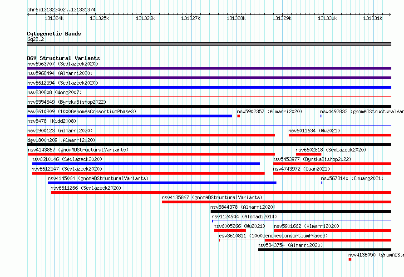Select the tiny blue nsv5678140 Chuang2021 marker
This screenshot has width=404, height=277.
[x=322, y=183]
